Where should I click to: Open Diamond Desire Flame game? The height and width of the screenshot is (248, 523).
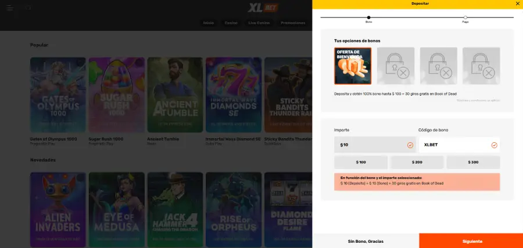(288, 210)
